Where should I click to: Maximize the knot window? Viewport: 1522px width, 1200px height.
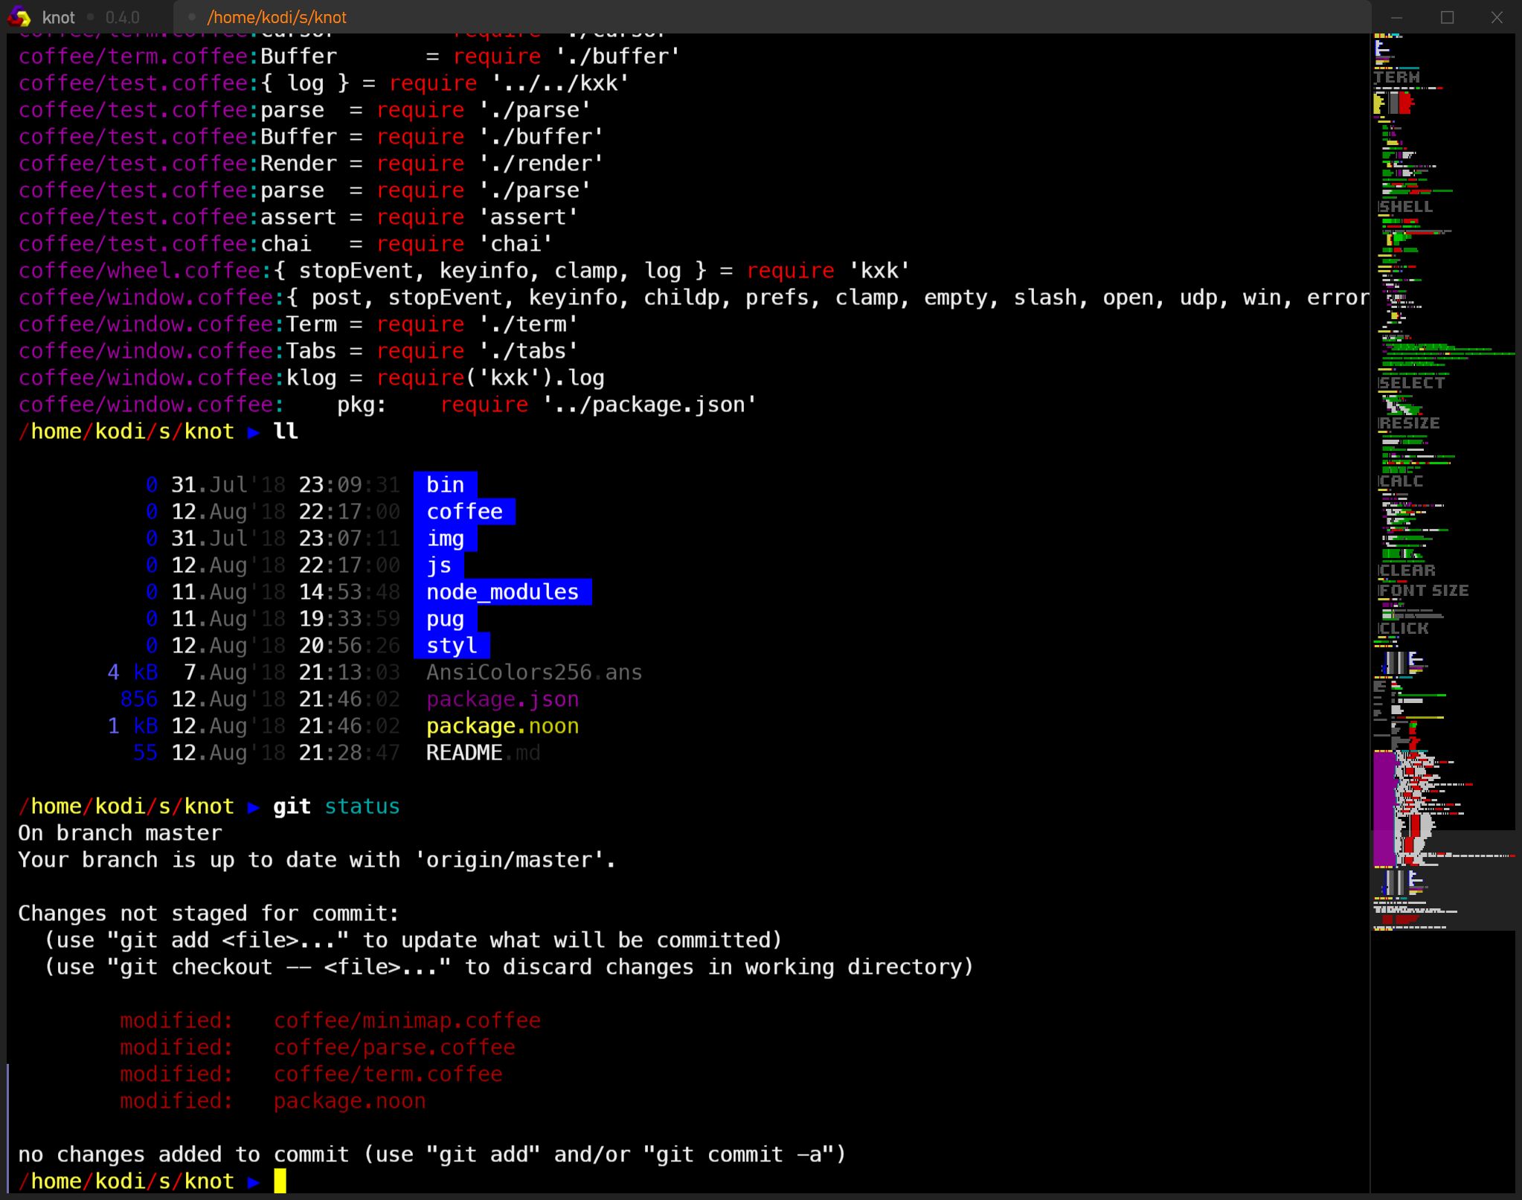[x=1447, y=17]
